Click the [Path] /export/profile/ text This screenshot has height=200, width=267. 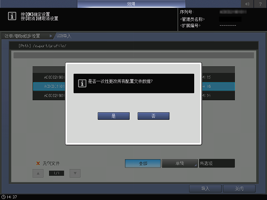point(42,46)
